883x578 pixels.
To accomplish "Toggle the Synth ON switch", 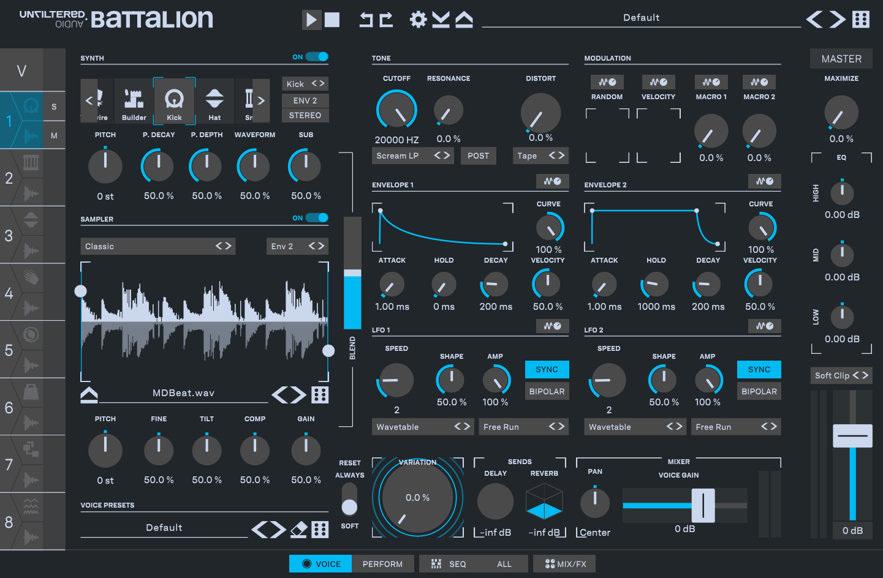I will (x=317, y=57).
